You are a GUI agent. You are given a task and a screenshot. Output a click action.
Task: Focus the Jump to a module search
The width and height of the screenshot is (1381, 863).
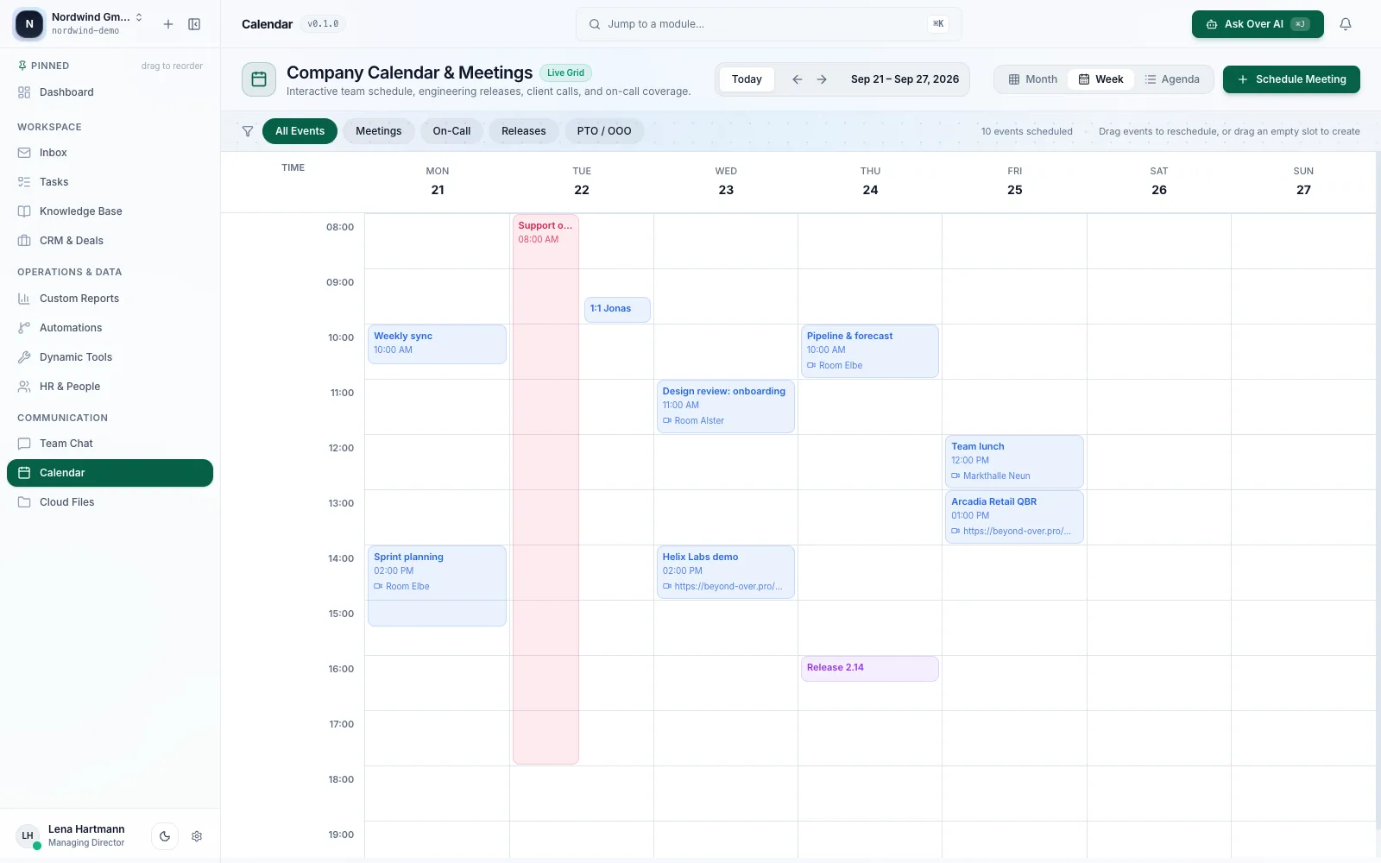(x=768, y=24)
